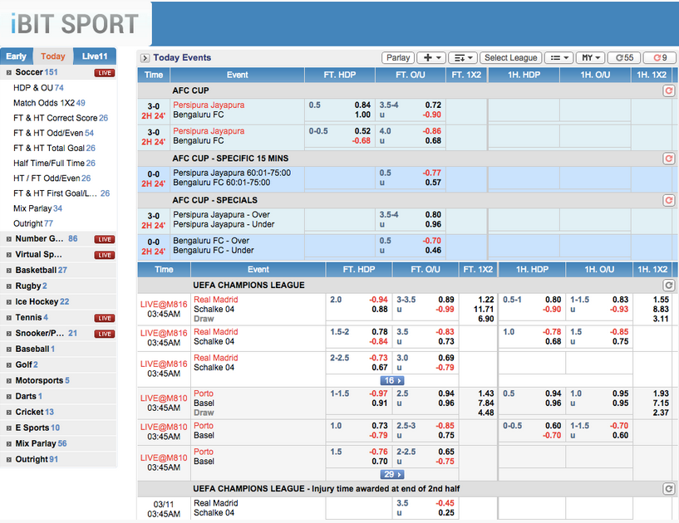This screenshot has width=679, height=523.
Task: Switch to the Live11 tab
Action: click(x=94, y=56)
